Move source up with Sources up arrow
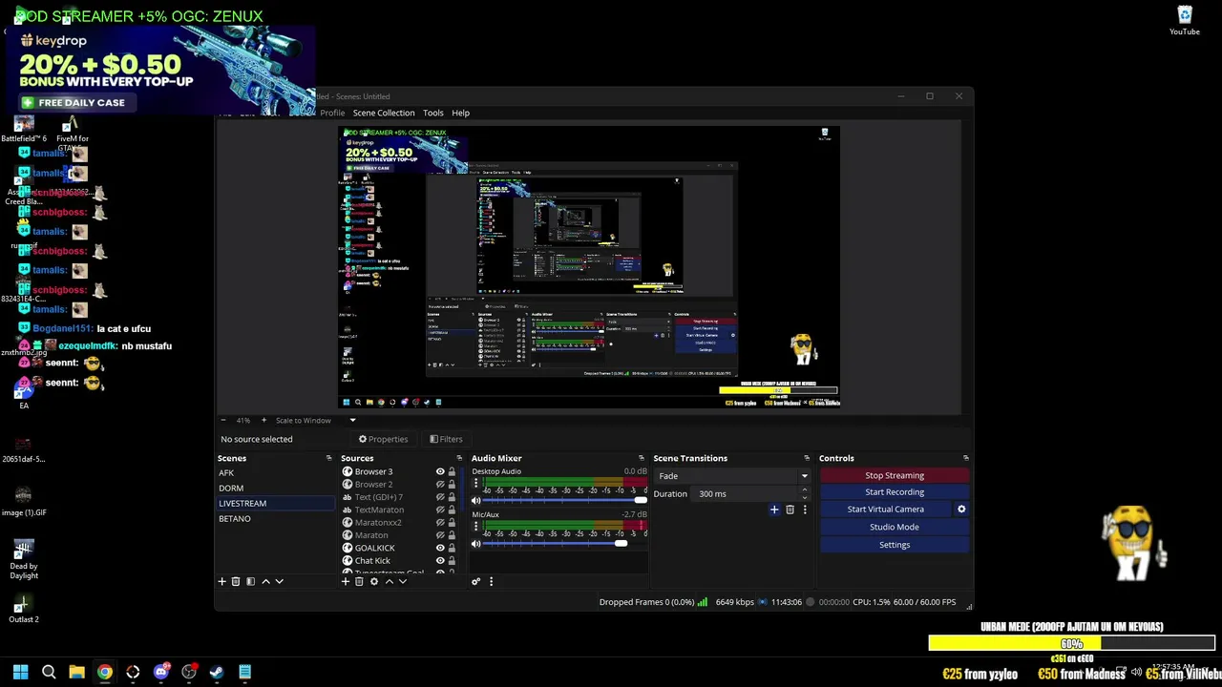Viewport: 1222px width, 687px height. 389,581
